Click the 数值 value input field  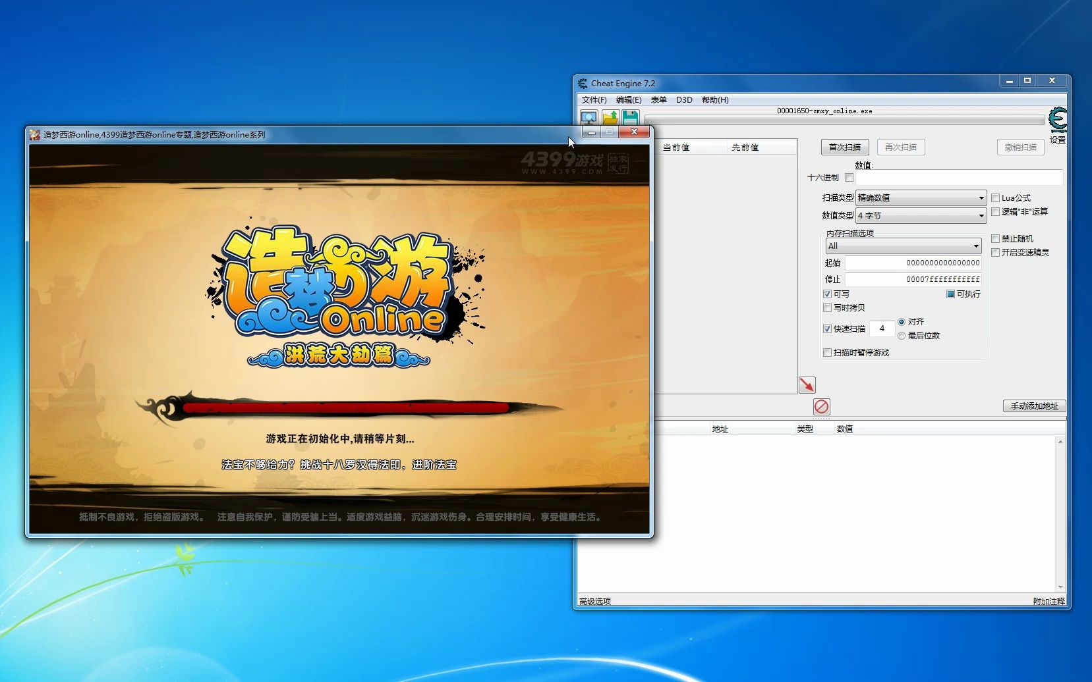click(959, 177)
